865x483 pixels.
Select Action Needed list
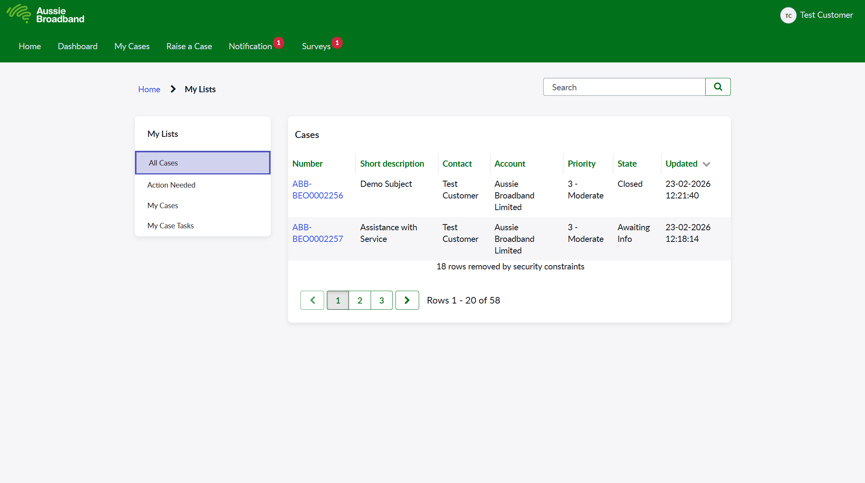pos(171,185)
